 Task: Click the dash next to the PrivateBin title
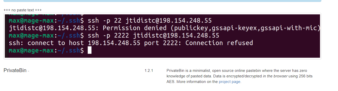pos(29,71)
